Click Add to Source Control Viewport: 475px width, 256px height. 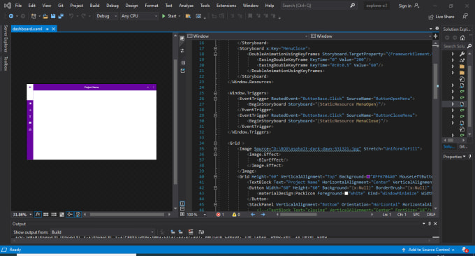(429, 250)
